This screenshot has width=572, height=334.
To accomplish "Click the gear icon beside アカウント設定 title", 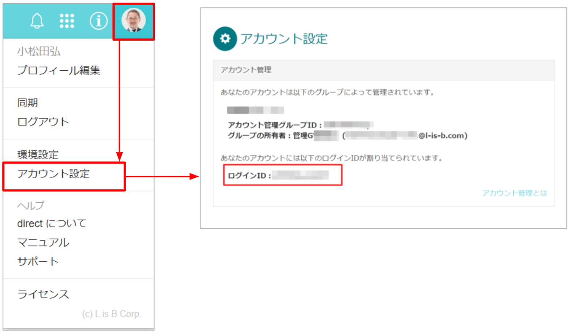I will (x=225, y=39).
